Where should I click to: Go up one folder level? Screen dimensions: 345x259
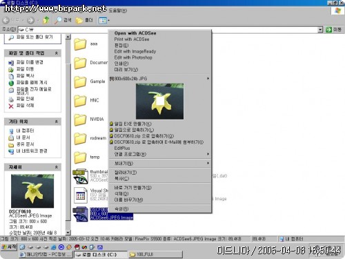46,20
